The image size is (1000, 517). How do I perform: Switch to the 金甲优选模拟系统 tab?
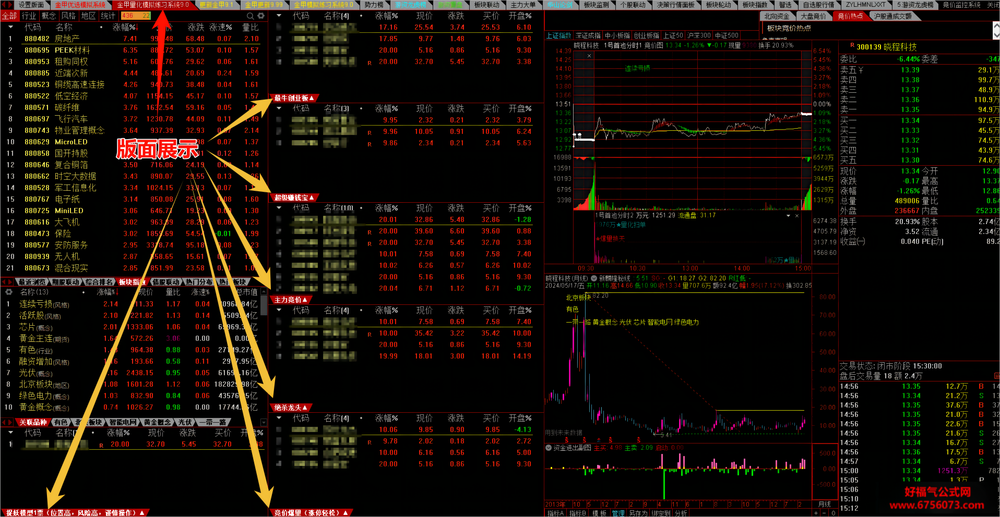pyautogui.click(x=80, y=5)
